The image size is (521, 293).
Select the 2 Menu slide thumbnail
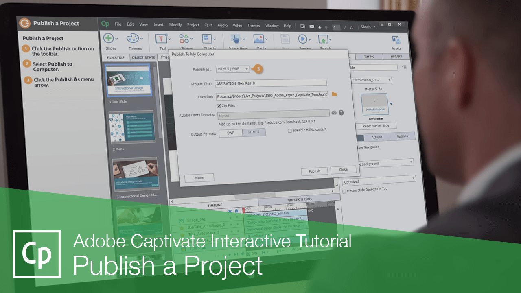(x=131, y=127)
